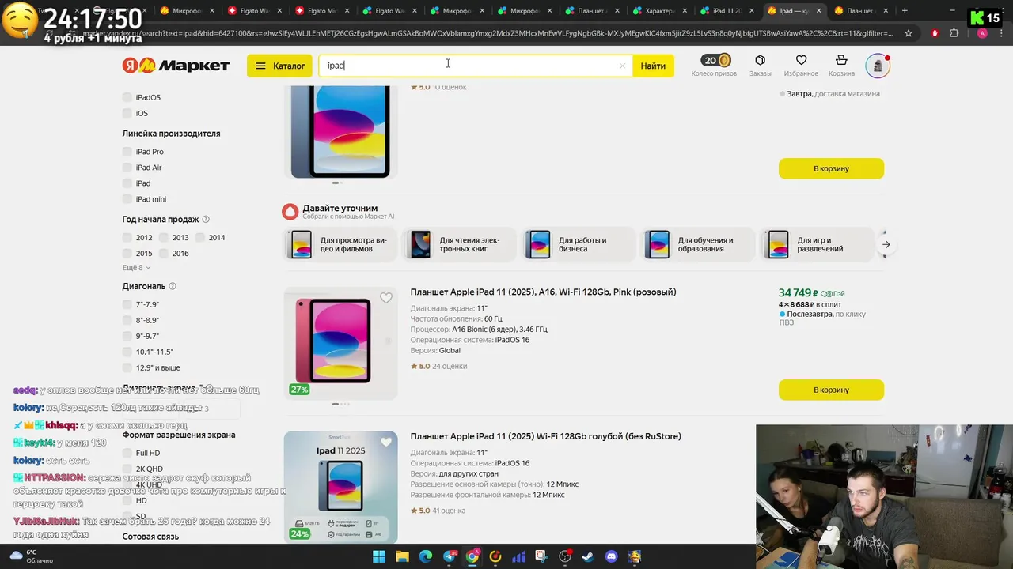Open Планшет Apple iPad 11 Pink title
The width and height of the screenshot is (1013, 569).
click(543, 292)
